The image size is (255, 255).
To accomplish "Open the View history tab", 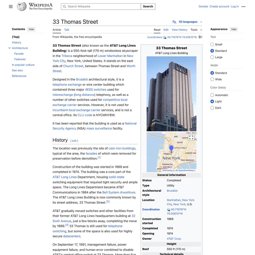I will [x=180, y=30].
